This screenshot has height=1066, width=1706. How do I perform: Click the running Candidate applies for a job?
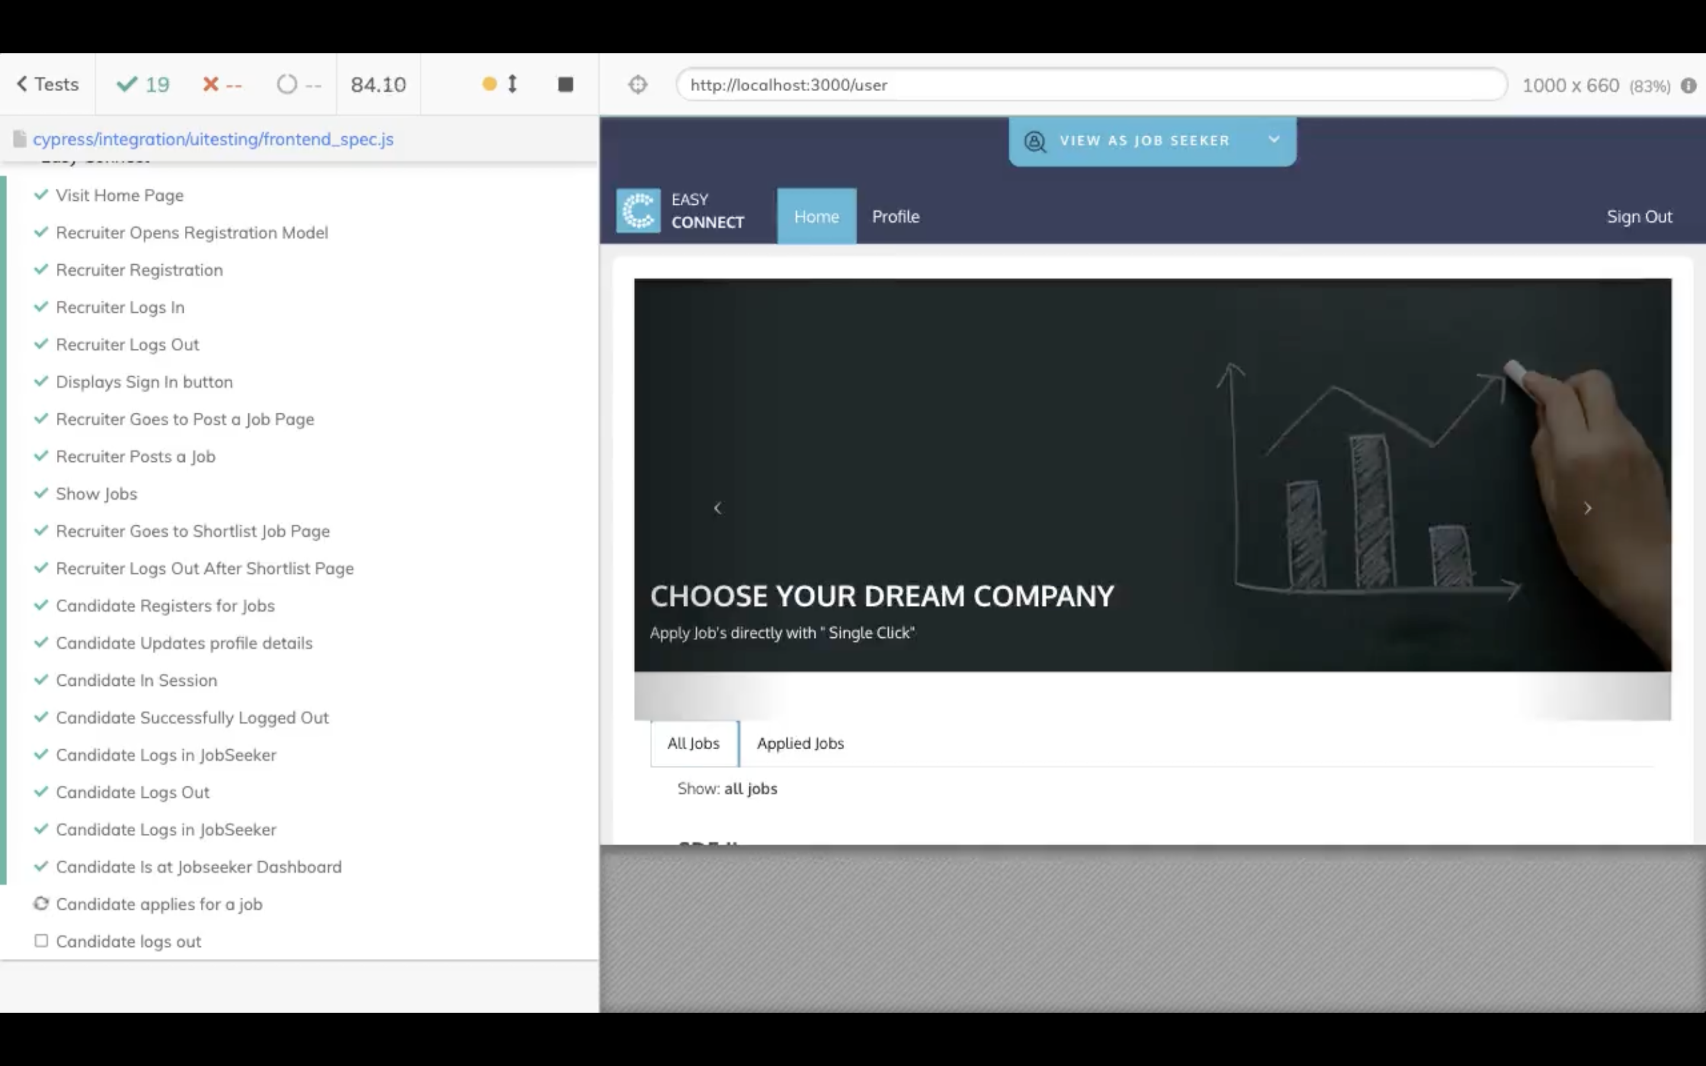pos(159,904)
